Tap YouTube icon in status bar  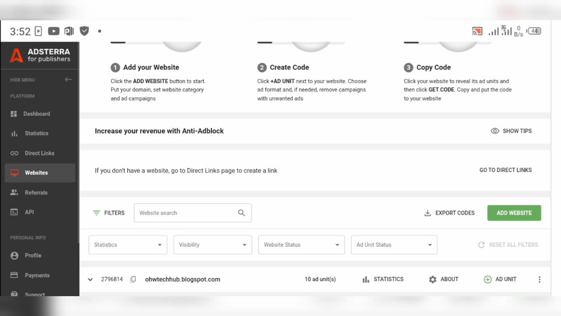[x=53, y=31]
